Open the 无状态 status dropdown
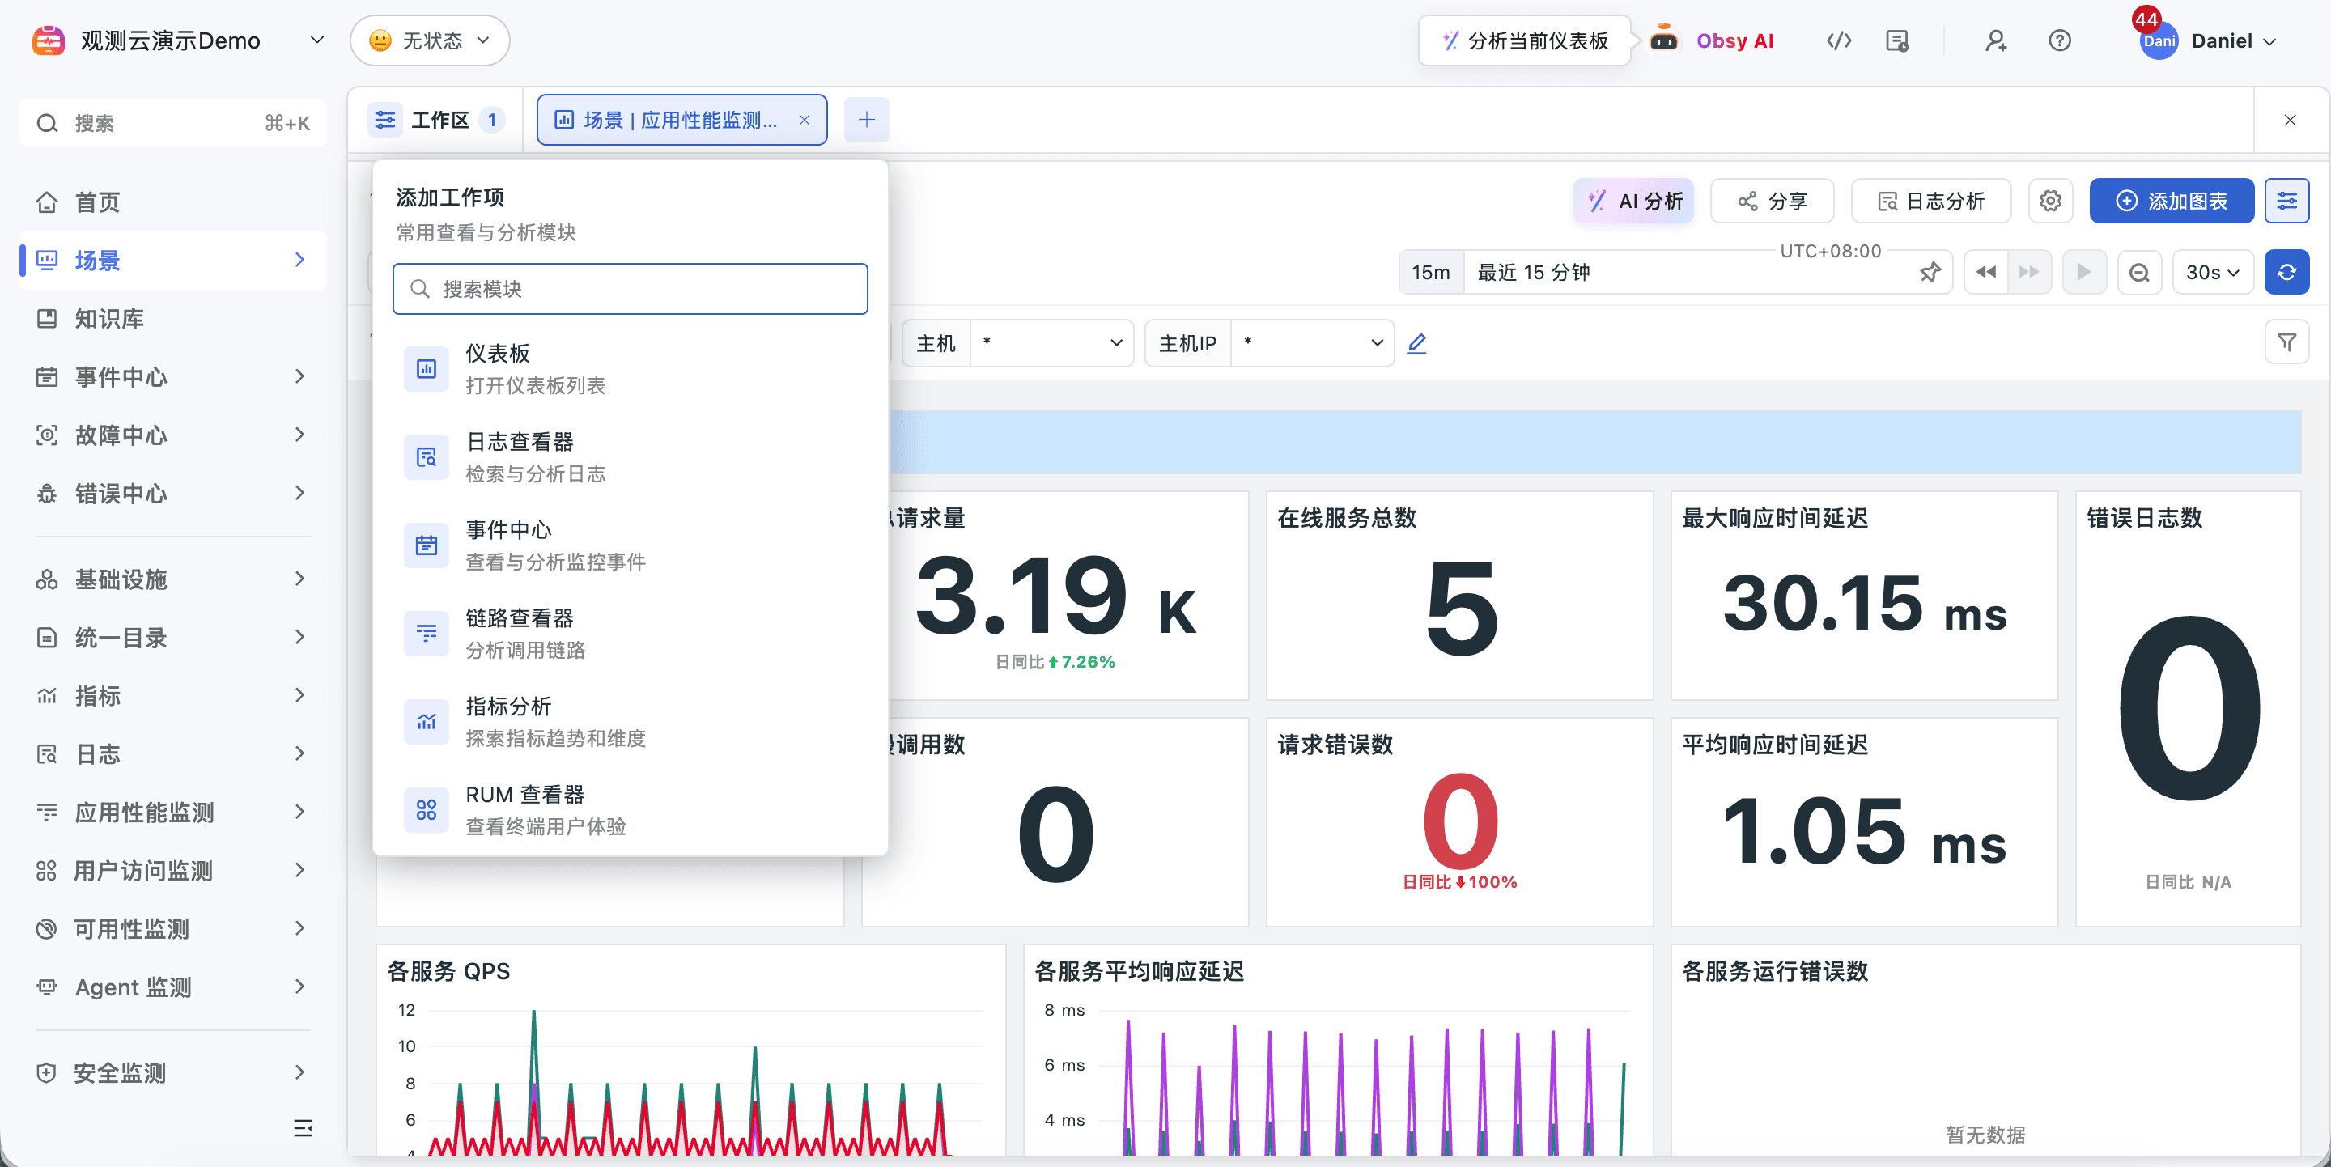 coord(430,40)
